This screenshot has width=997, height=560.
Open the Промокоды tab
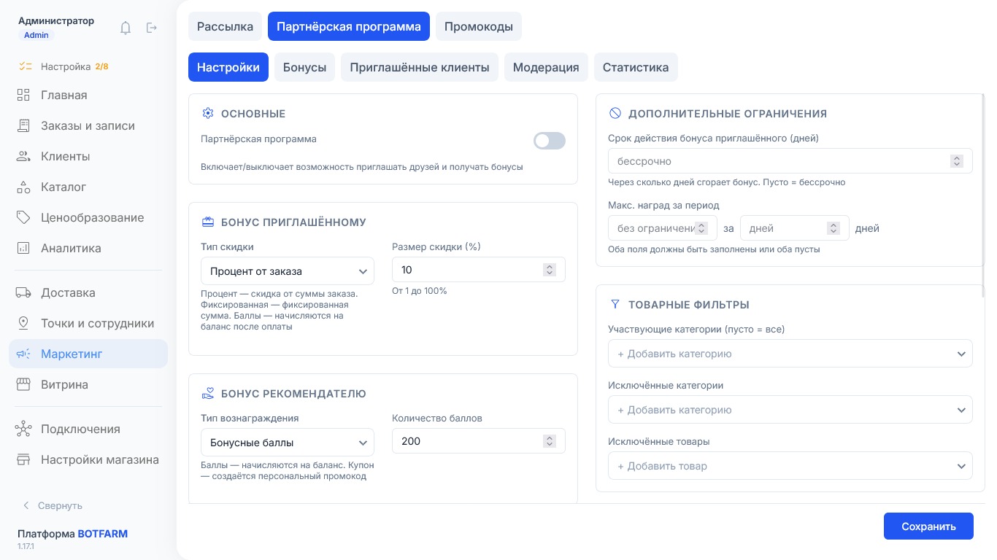click(x=479, y=26)
